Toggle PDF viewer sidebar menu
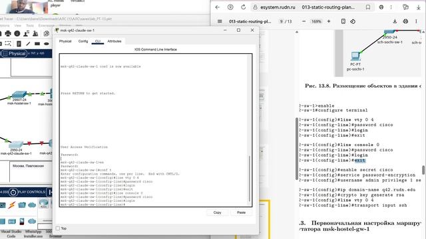Screen dimensions: 426x239 click(x=220, y=21)
